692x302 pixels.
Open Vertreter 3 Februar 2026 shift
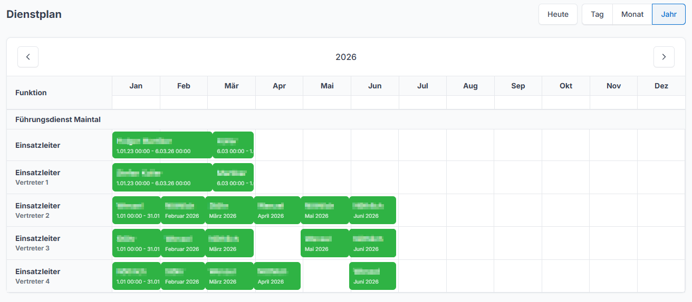183,243
